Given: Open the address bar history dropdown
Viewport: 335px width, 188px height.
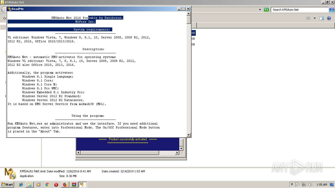Looking at the screenshot, I should [260, 10].
